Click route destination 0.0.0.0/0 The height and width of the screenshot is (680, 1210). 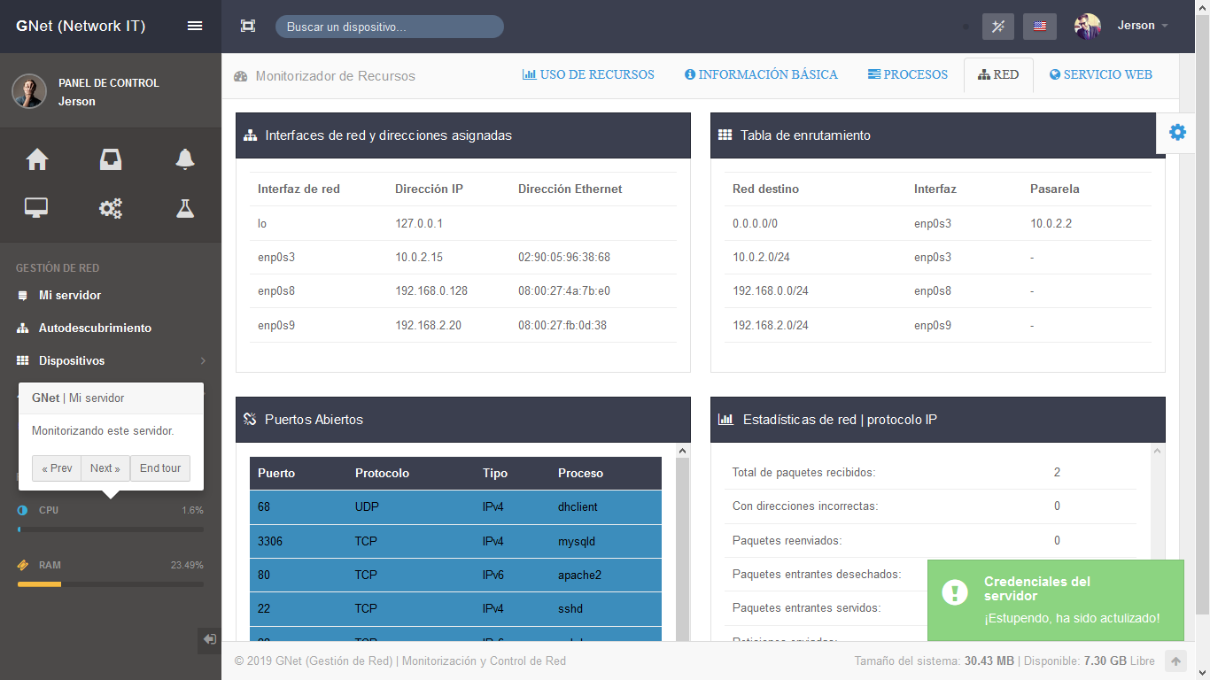[x=755, y=224]
